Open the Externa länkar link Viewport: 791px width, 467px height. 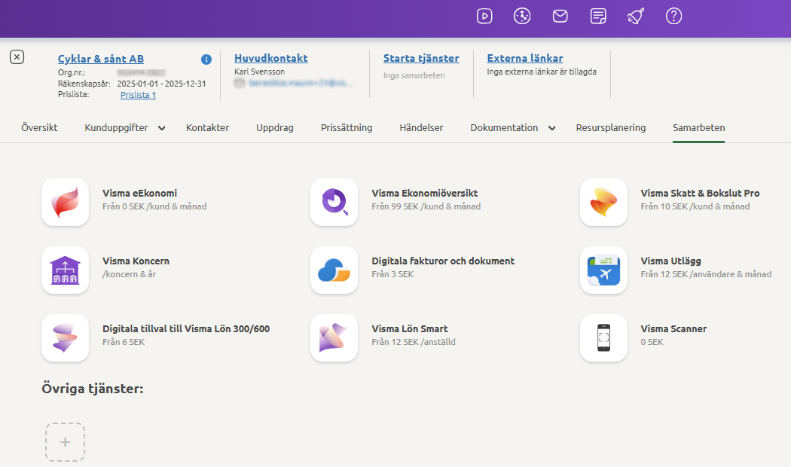point(525,58)
